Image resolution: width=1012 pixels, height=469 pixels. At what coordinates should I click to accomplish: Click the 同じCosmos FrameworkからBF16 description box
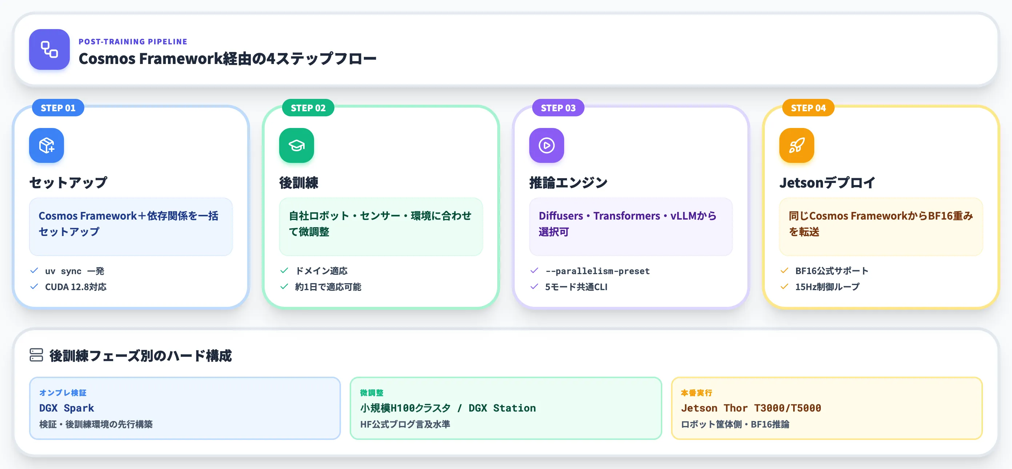pos(881,227)
